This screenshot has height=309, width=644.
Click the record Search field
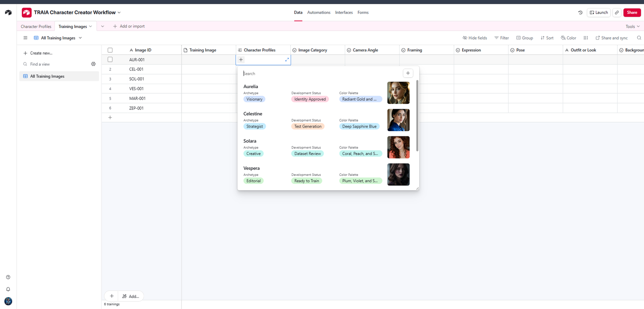click(322, 74)
